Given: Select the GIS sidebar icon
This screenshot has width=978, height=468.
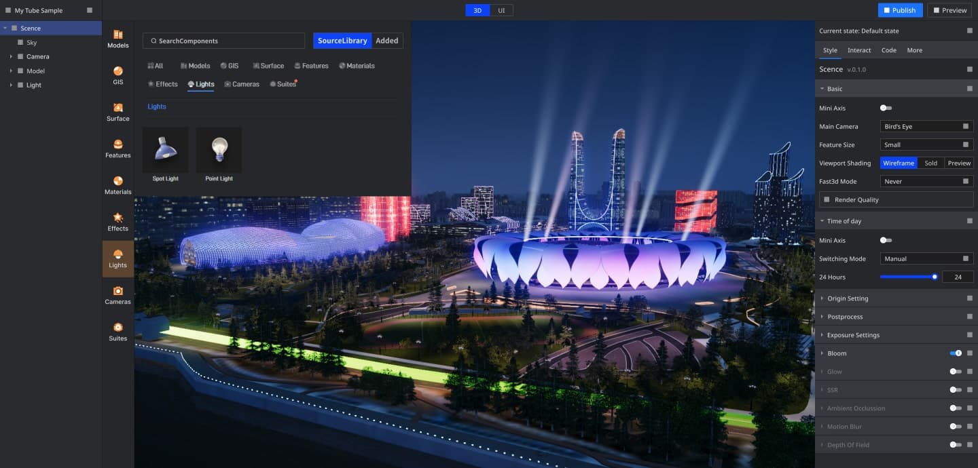Looking at the screenshot, I should [117, 75].
